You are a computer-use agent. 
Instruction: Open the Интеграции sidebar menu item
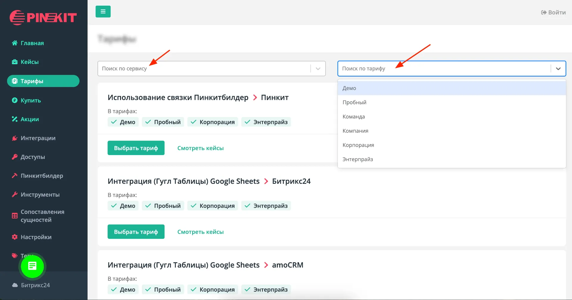38,138
